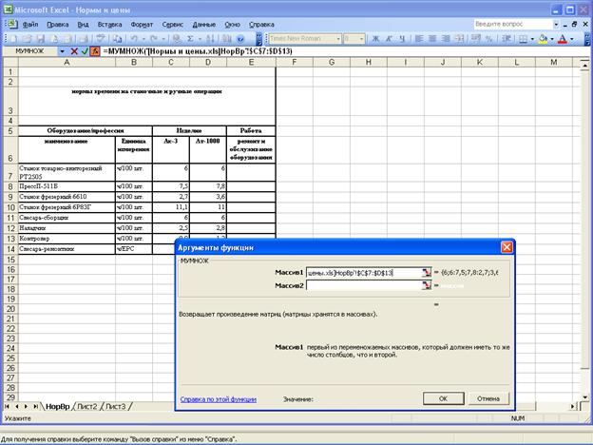Click the Save toolbar icon

click(41, 39)
